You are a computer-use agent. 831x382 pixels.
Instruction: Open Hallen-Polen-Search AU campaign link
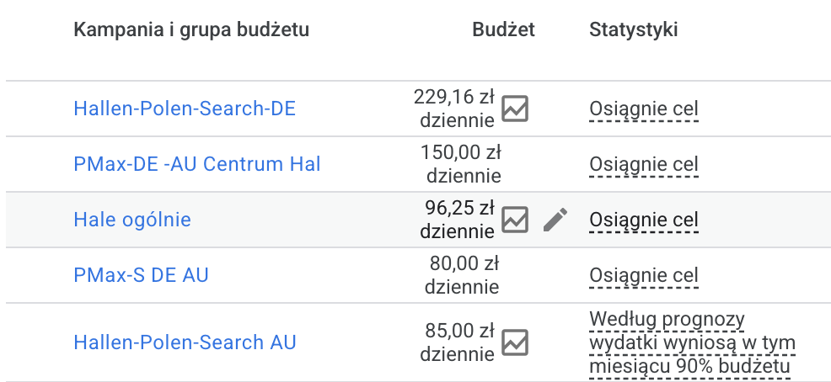point(185,342)
